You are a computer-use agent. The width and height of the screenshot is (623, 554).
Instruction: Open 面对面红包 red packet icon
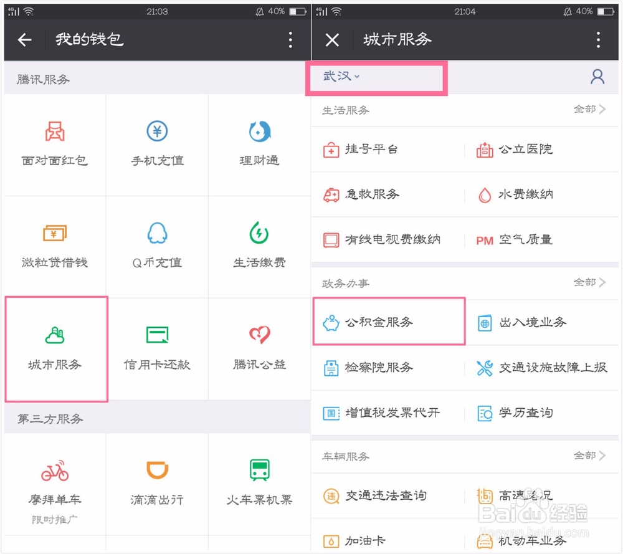pyautogui.click(x=55, y=131)
